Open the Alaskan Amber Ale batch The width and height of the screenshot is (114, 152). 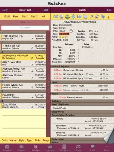click(x=23, y=70)
